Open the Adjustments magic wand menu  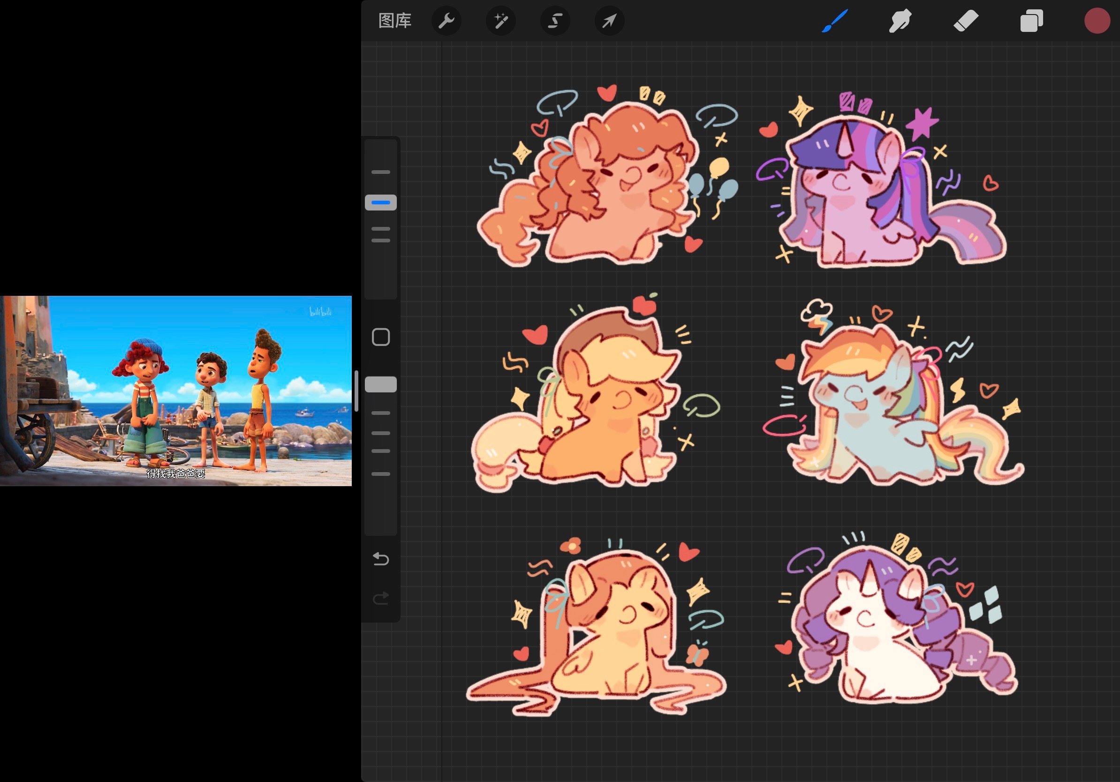tap(500, 21)
